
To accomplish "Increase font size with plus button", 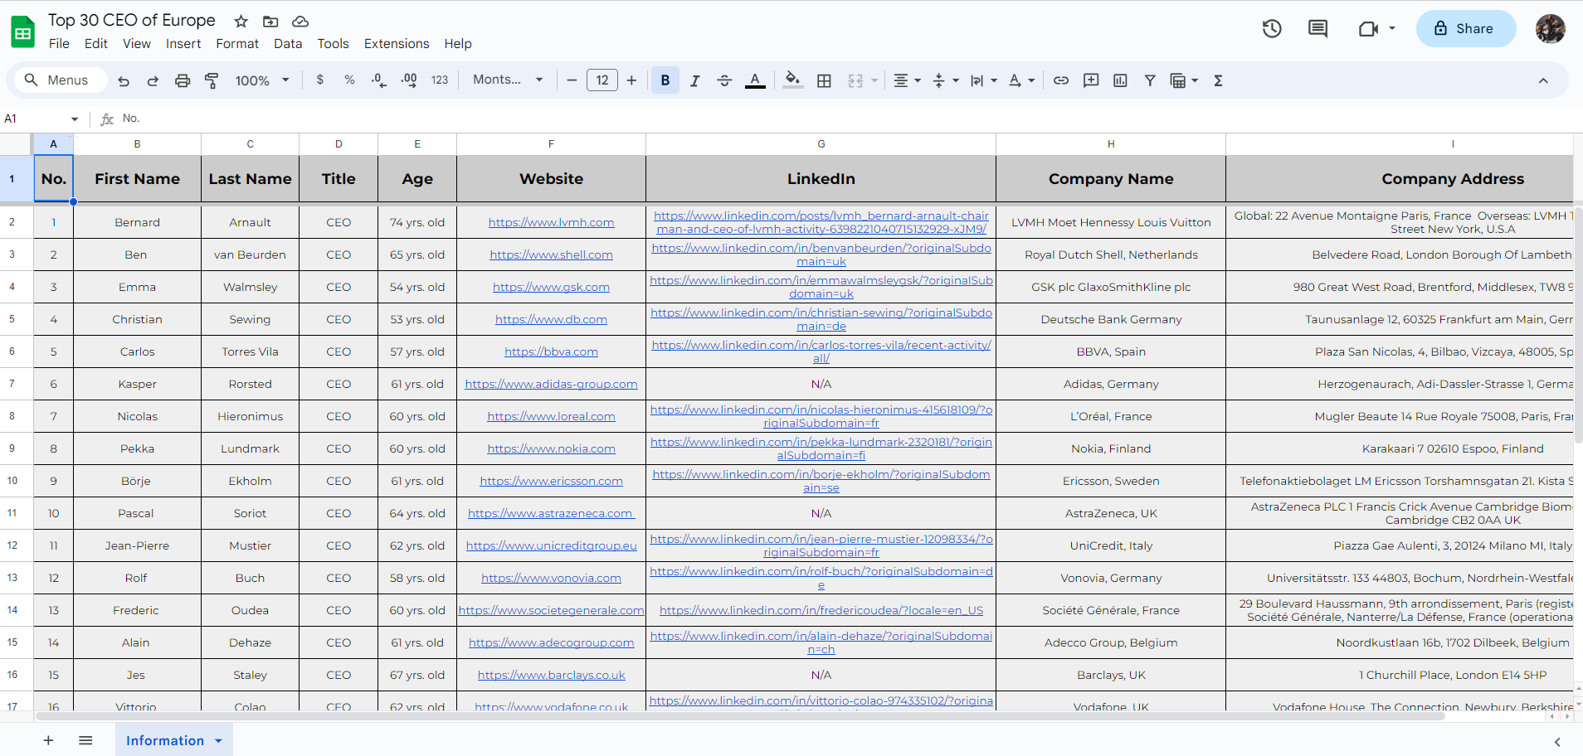I will [632, 80].
